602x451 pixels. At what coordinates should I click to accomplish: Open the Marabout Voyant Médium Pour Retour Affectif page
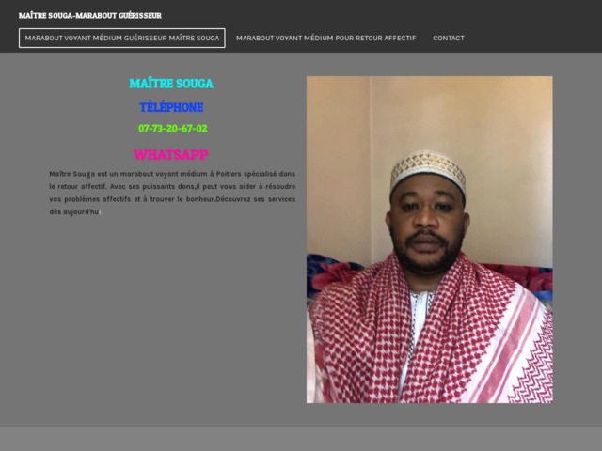coord(326,38)
